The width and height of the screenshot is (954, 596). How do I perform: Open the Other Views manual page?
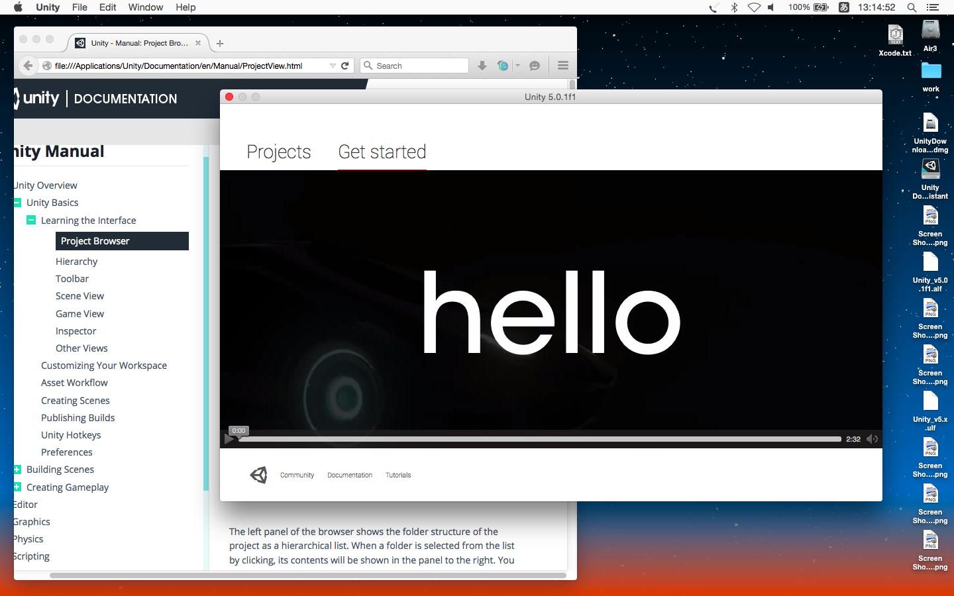pos(81,348)
